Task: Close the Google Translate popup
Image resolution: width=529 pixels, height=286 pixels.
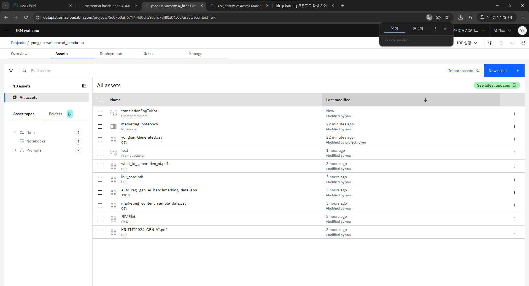Action: click(x=445, y=29)
